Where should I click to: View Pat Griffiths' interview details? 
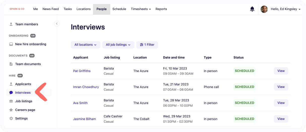pyautogui.click(x=281, y=71)
